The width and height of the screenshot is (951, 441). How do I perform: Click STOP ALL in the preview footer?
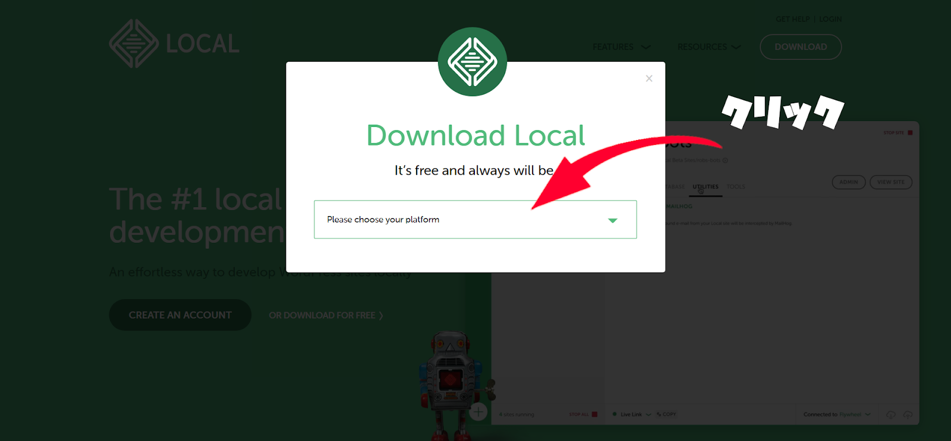[583, 414]
